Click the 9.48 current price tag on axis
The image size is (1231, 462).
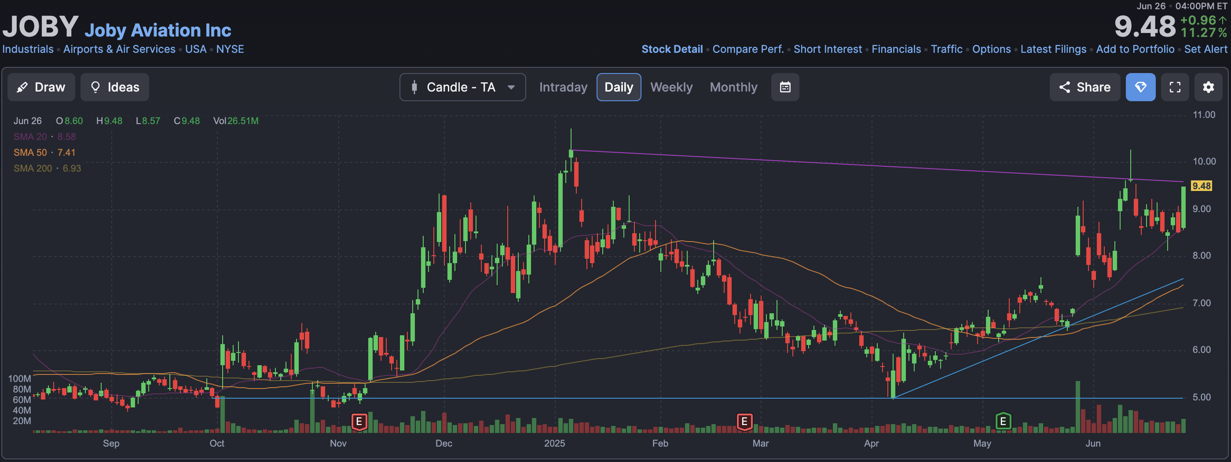point(1202,186)
